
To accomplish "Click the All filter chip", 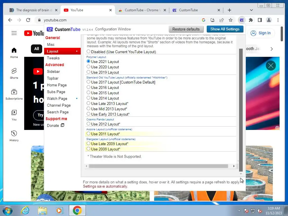I will pyautogui.click(x=37, y=49).
